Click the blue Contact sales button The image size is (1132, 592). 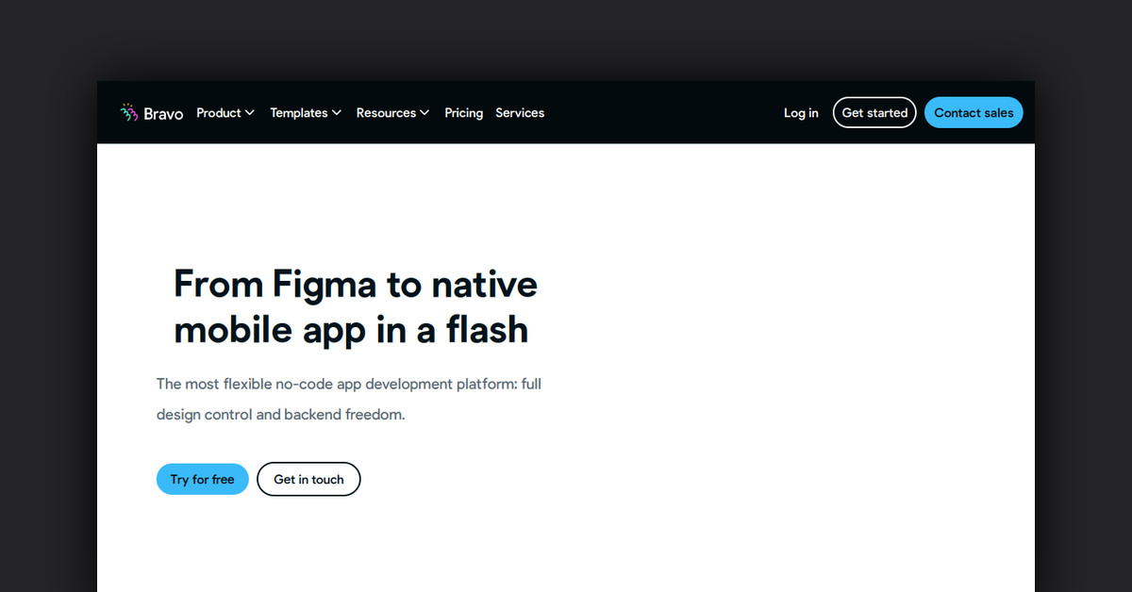pos(974,113)
